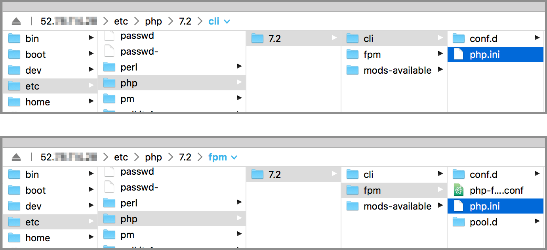Select the fpm folder icon in top window
Image resolution: width=547 pixels, height=250 pixels.
coord(352,55)
